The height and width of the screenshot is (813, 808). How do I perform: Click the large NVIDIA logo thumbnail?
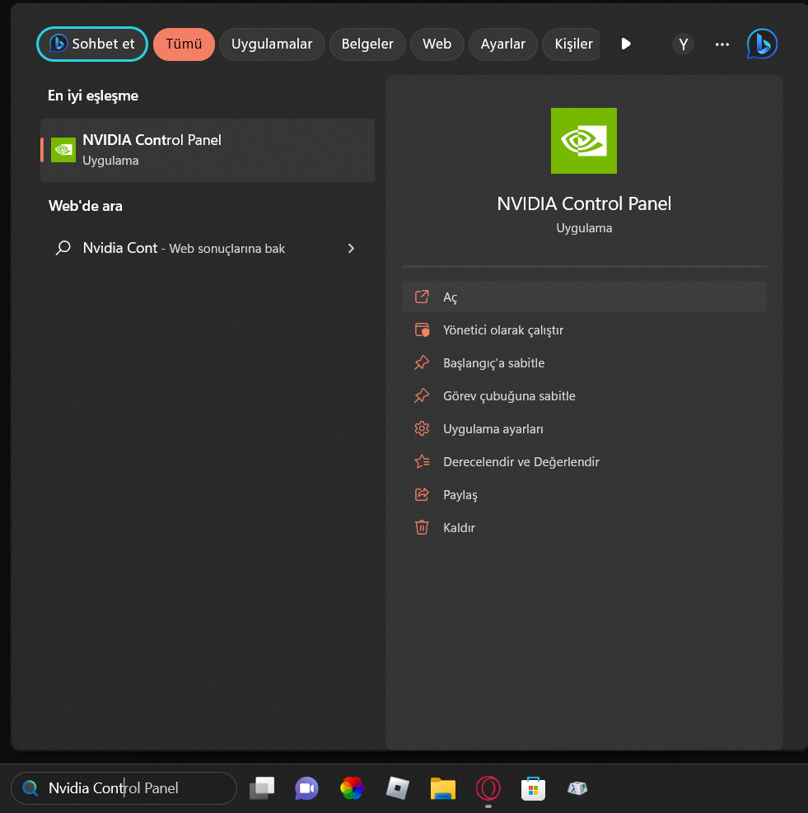pos(583,141)
